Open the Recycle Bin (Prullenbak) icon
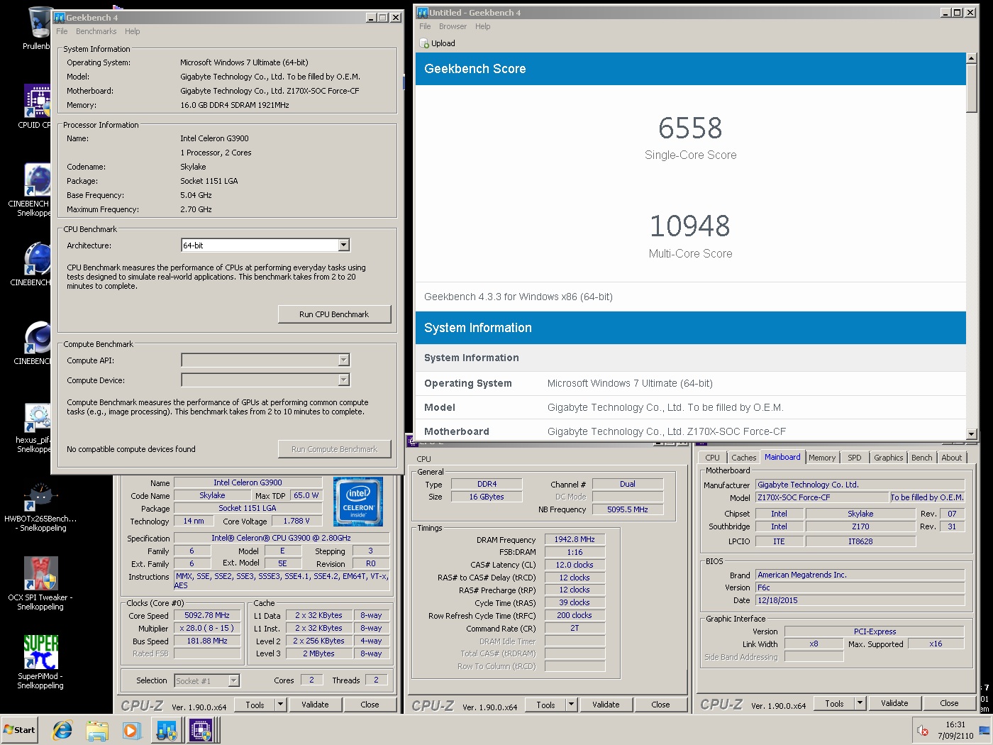The image size is (993, 745). tap(39, 28)
